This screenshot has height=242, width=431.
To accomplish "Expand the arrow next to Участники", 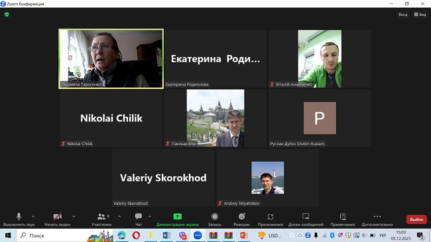I will coord(119,216).
